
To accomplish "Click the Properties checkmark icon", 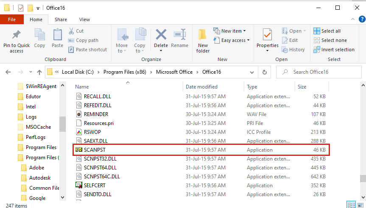I will pos(267,35).
